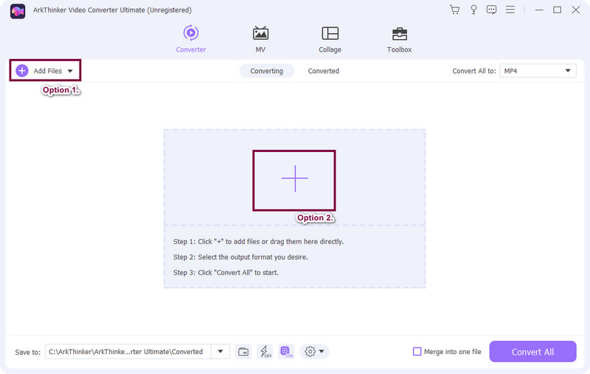The image size is (590, 374).
Task: Open the Convert All to MP4 dropdown
Action: point(538,71)
